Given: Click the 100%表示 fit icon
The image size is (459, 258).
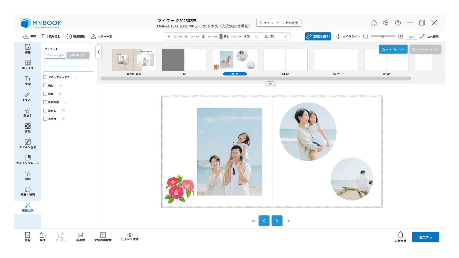Looking at the screenshot, I should click(x=422, y=36).
